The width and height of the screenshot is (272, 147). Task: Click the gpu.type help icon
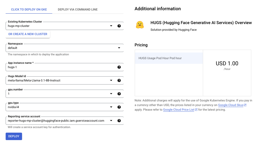(x=119, y=107)
